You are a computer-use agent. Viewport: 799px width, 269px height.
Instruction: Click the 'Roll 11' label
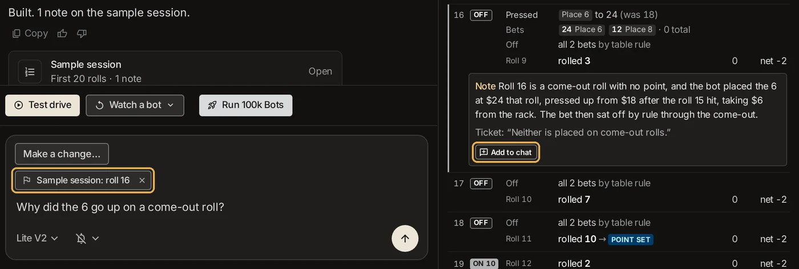(x=518, y=239)
